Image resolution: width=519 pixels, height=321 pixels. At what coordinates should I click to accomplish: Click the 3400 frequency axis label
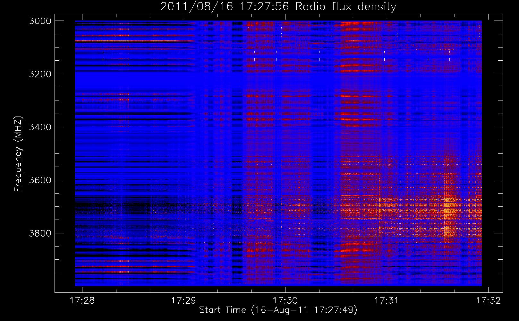[x=40, y=127]
